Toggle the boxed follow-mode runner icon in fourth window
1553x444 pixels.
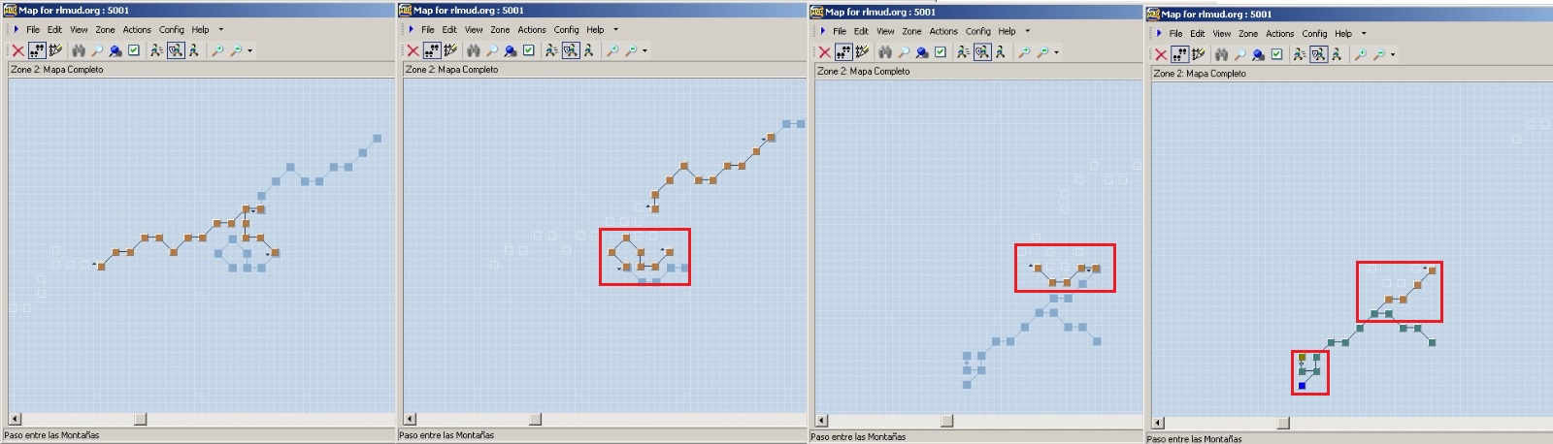(x=1318, y=54)
